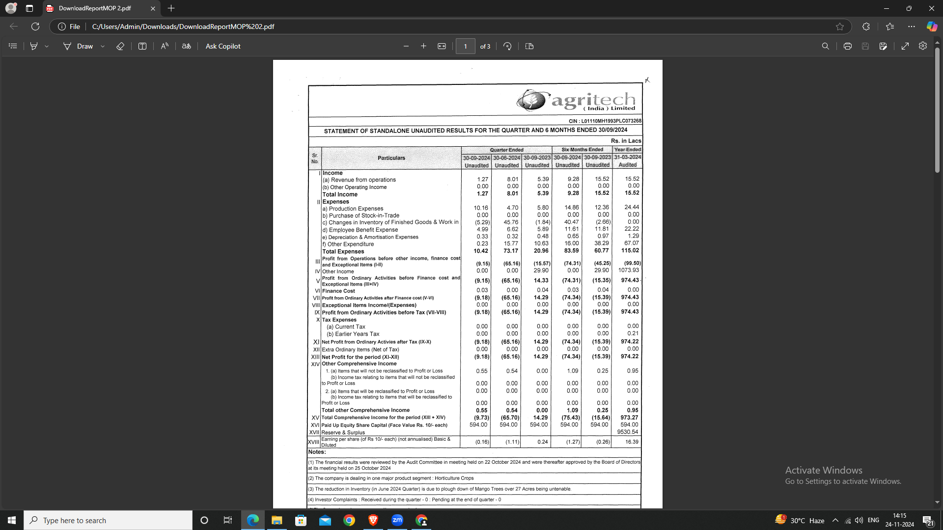
Task: Launch Google Chrome from taskbar
Action: (x=349, y=520)
